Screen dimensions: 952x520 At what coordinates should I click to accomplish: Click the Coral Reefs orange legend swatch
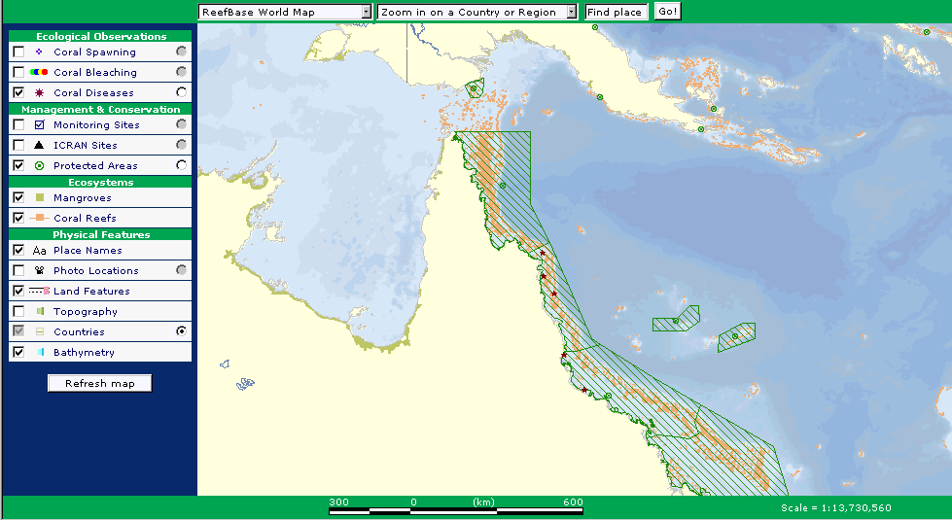pos(39,219)
